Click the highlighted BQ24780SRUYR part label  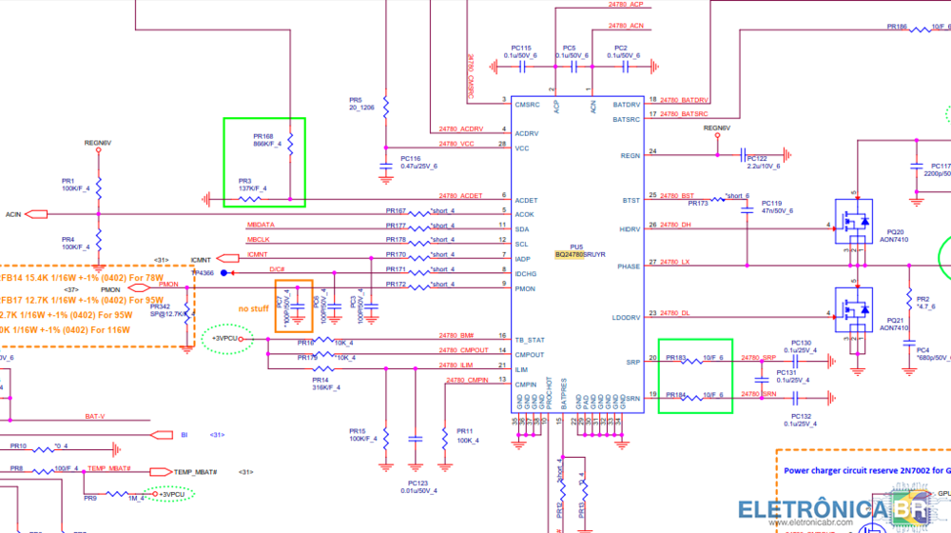click(x=580, y=255)
